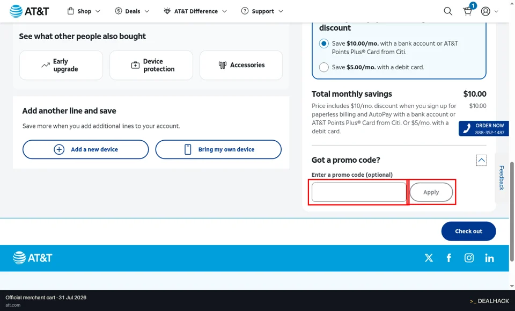Click the page vertical scrollbar
The width and height of the screenshot is (515, 311).
click(x=512, y=212)
